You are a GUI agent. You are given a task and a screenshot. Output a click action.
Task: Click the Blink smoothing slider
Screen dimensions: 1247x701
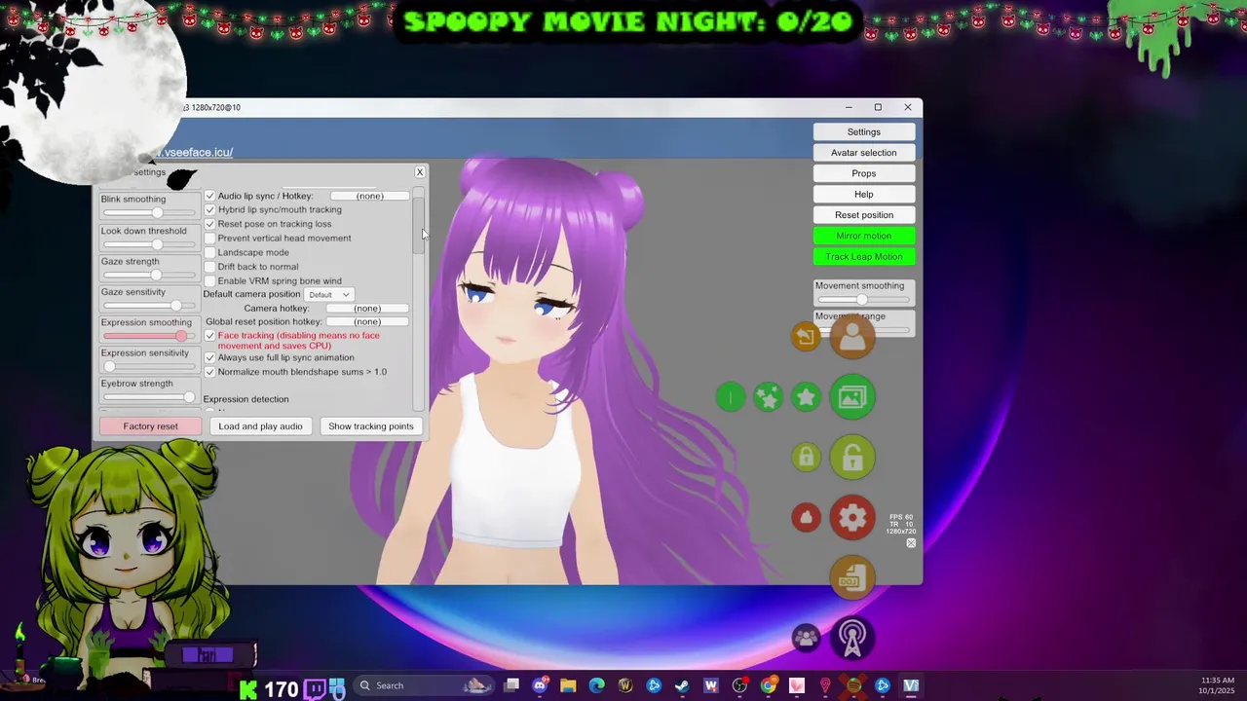click(148, 212)
